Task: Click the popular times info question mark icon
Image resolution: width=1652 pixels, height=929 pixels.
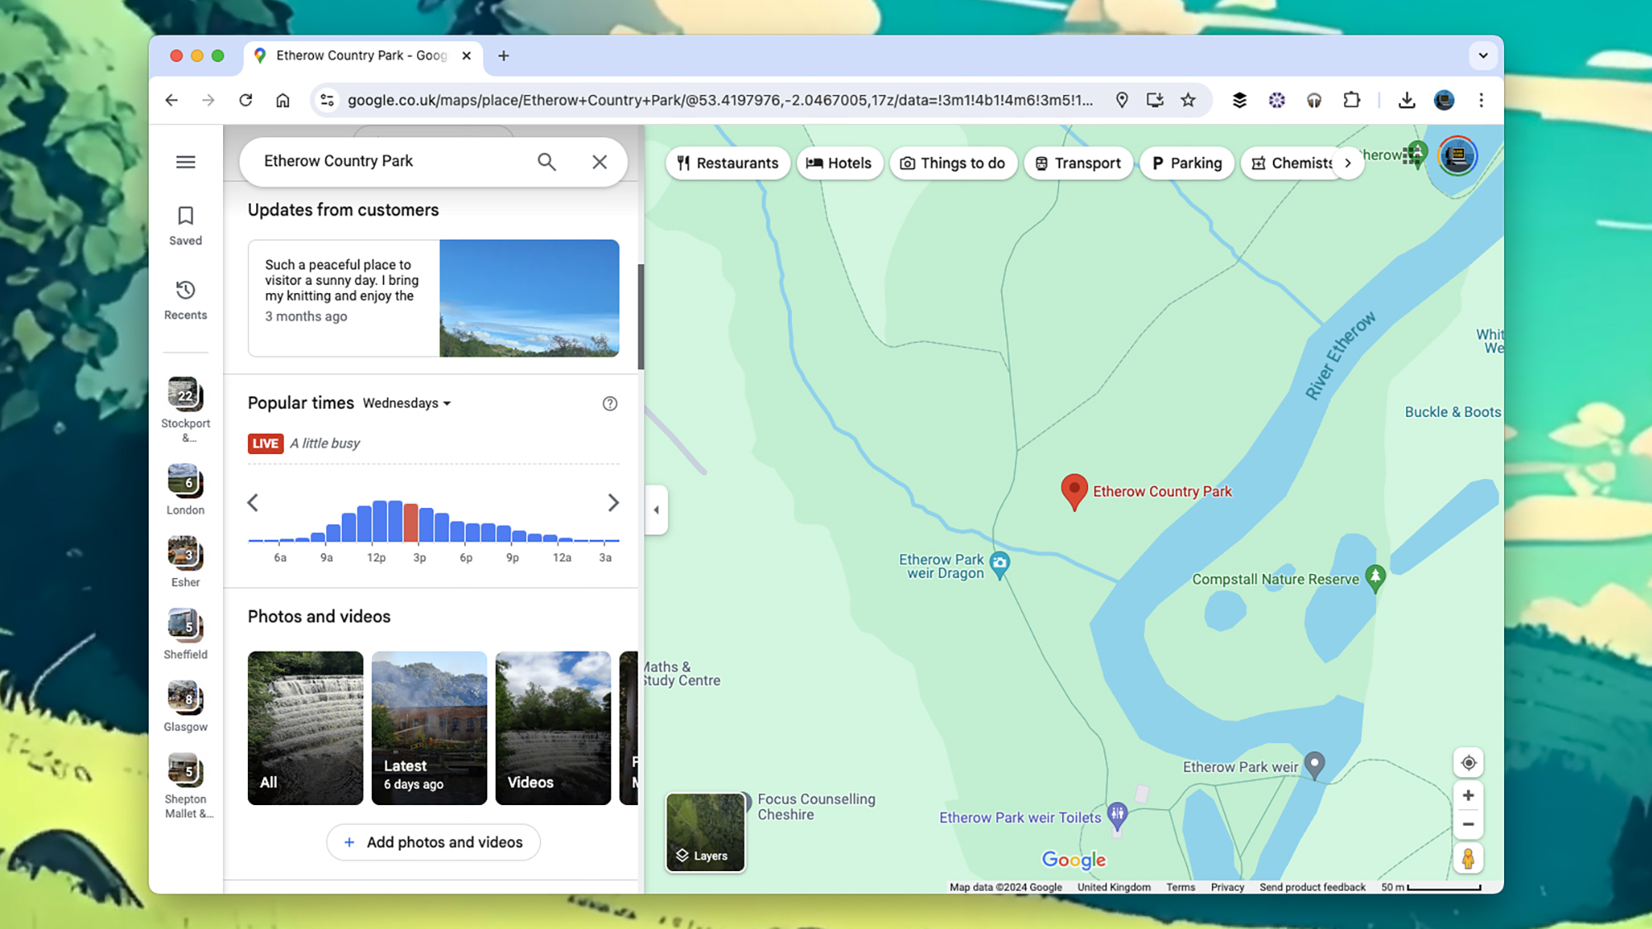Action: point(610,404)
